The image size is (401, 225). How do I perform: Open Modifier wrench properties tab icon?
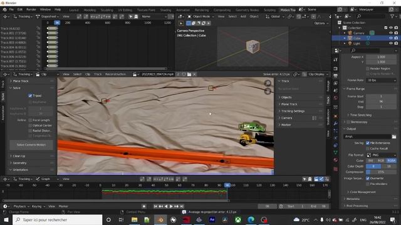point(336,124)
